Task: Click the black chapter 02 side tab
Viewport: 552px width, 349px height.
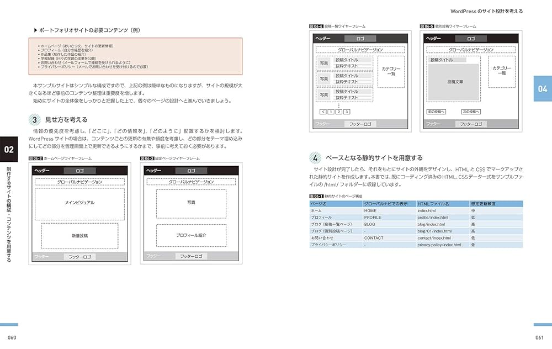Action: click(9, 149)
